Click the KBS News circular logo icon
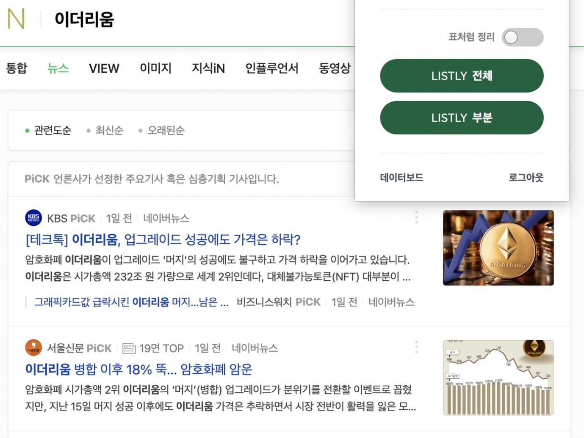 pyautogui.click(x=33, y=217)
